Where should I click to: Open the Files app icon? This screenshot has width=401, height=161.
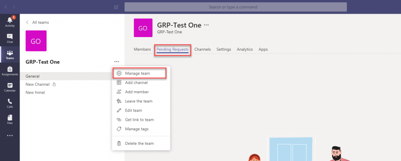pos(10,119)
